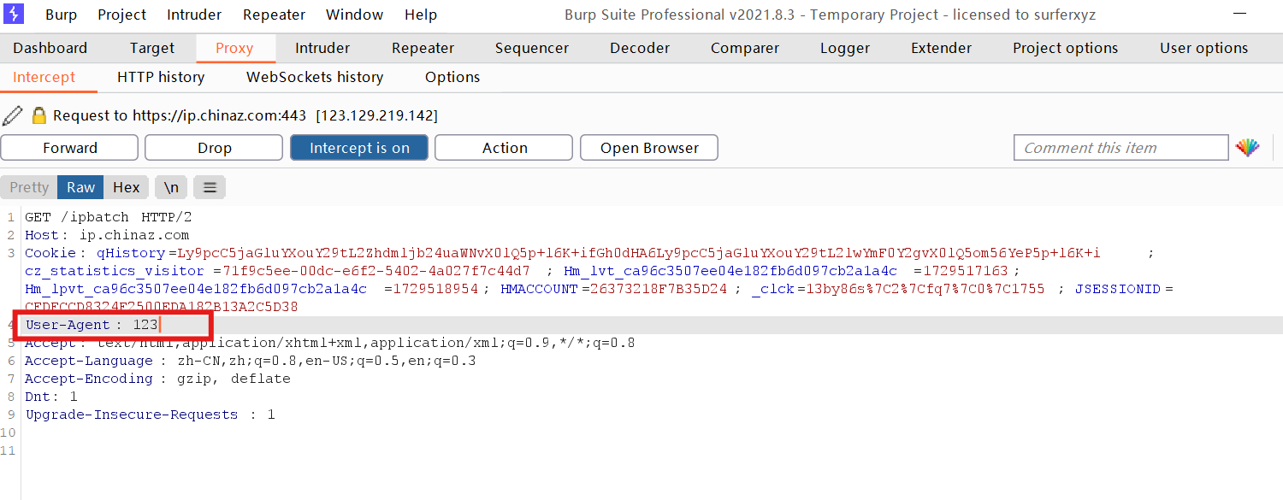The width and height of the screenshot is (1283, 500).
Task: Switch the editor to Pretty view
Action: (x=29, y=187)
